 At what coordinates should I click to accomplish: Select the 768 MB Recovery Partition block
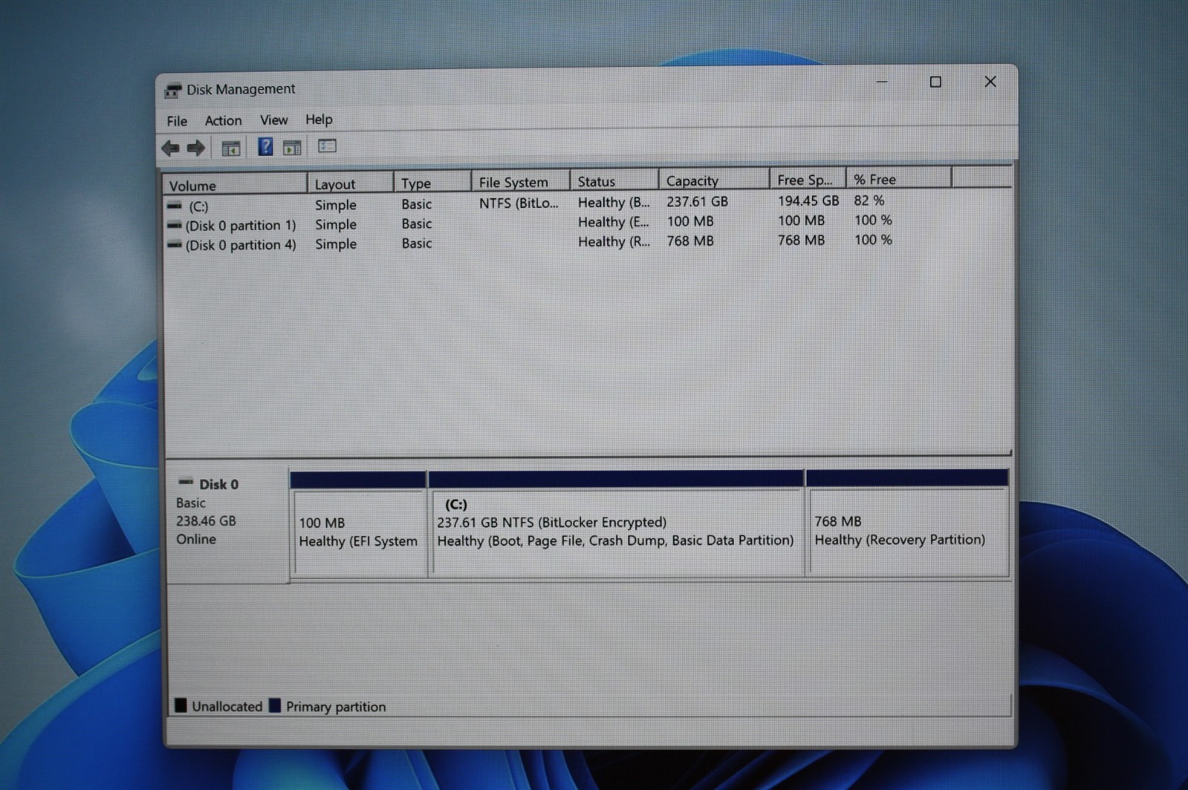click(x=907, y=522)
